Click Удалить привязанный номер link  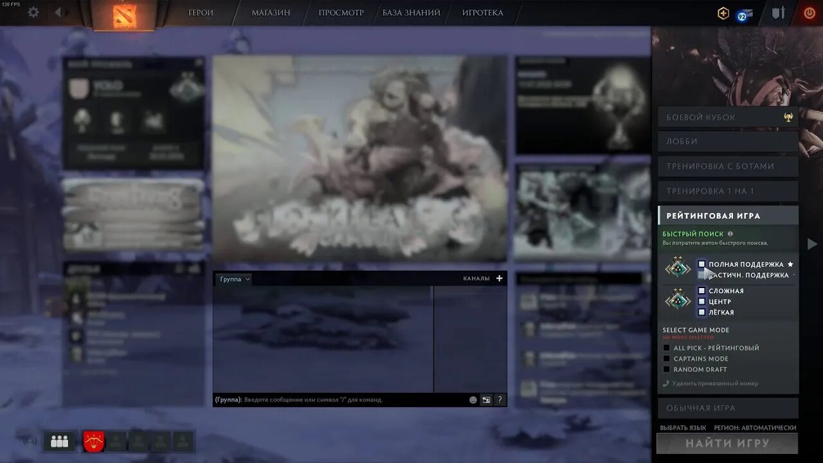tap(715, 383)
